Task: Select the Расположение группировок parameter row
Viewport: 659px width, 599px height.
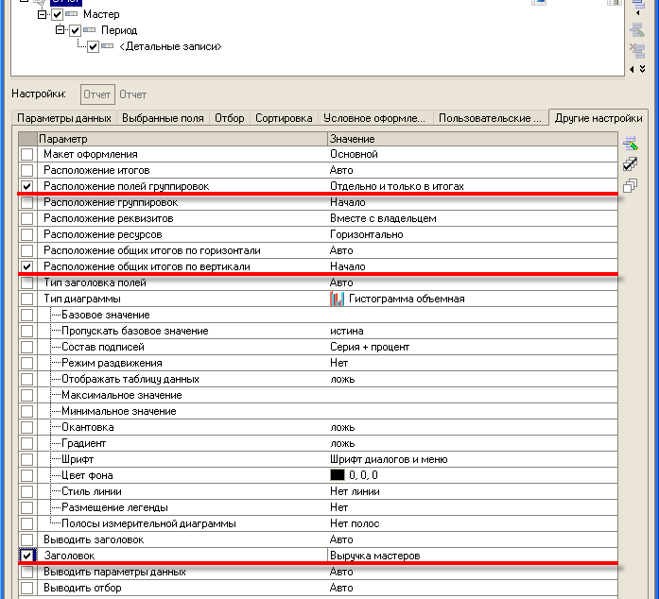Action: click(x=318, y=202)
